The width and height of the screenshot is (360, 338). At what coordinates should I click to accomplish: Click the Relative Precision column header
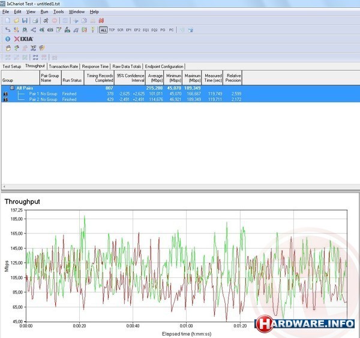[x=233, y=78]
